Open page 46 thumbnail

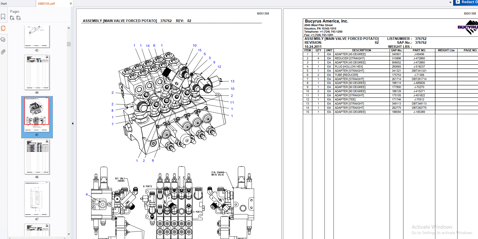pos(37,157)
